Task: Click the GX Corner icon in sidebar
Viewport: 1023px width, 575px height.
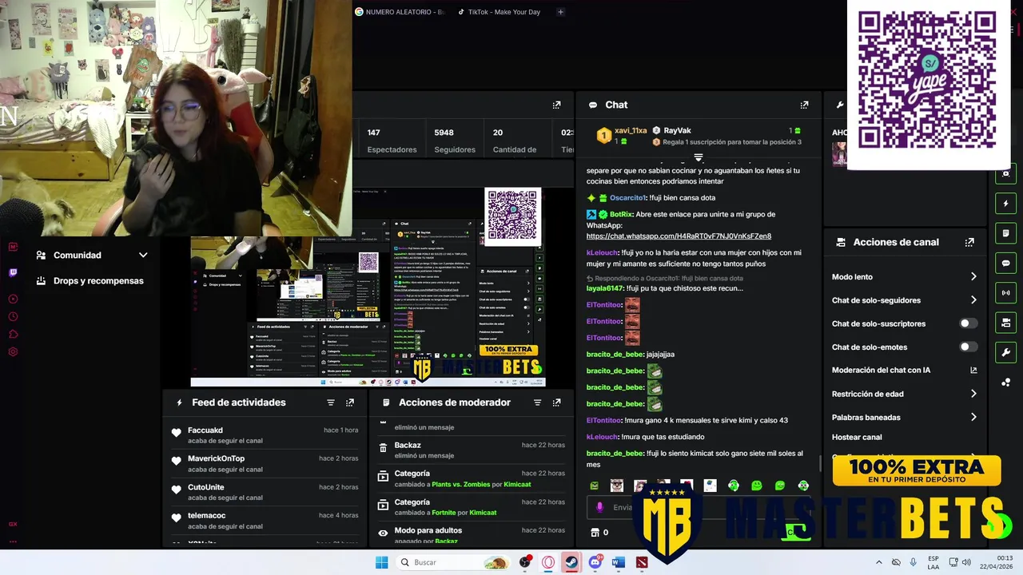Action: coord(13,524)
